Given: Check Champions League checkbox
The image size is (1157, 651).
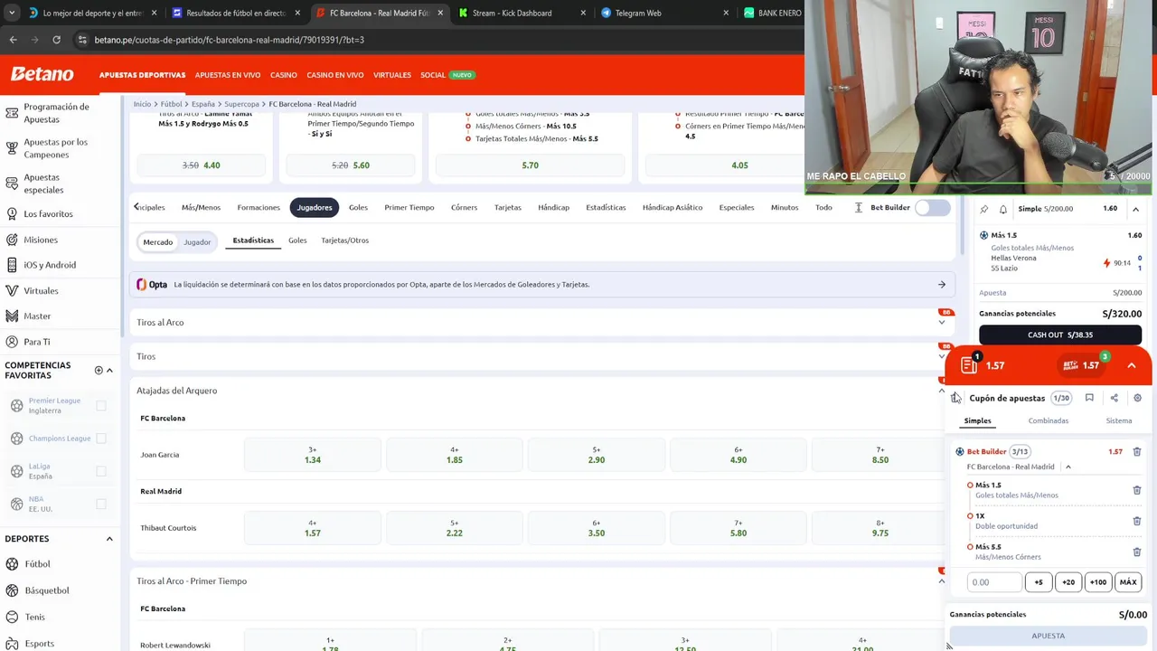Looking at the screenshot, I should [x=101, y=439].
